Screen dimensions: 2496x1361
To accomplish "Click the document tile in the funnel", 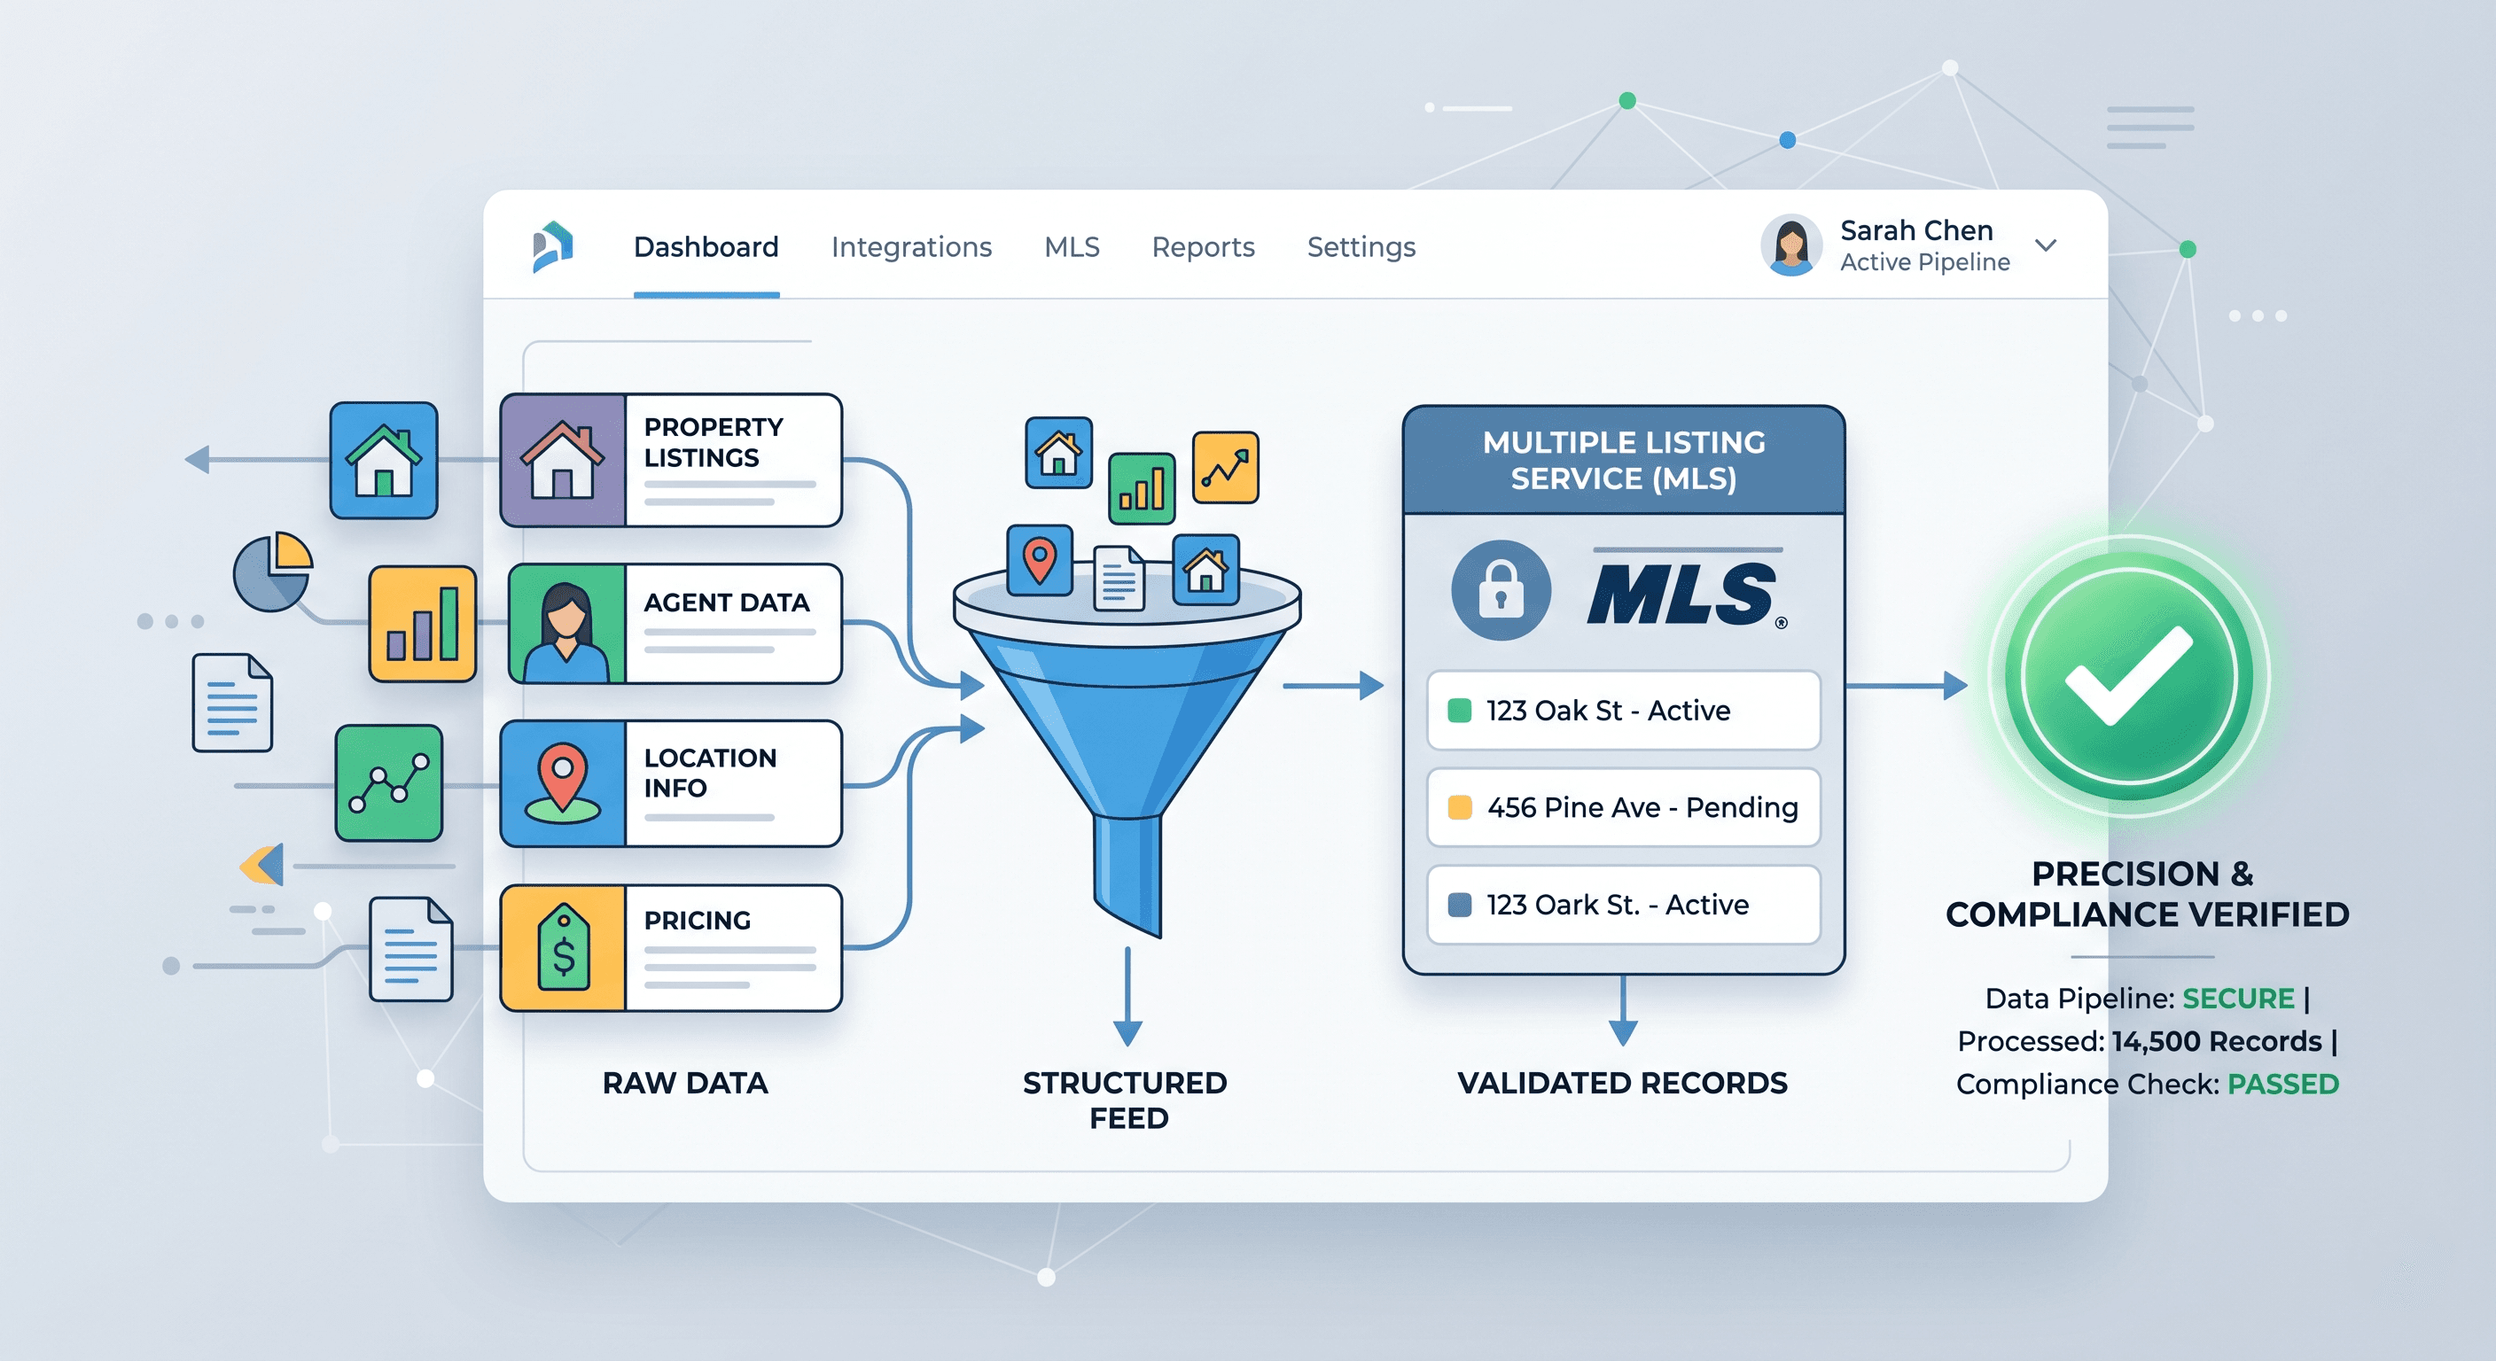I will pyautogui.click(x=1119, y=579).
